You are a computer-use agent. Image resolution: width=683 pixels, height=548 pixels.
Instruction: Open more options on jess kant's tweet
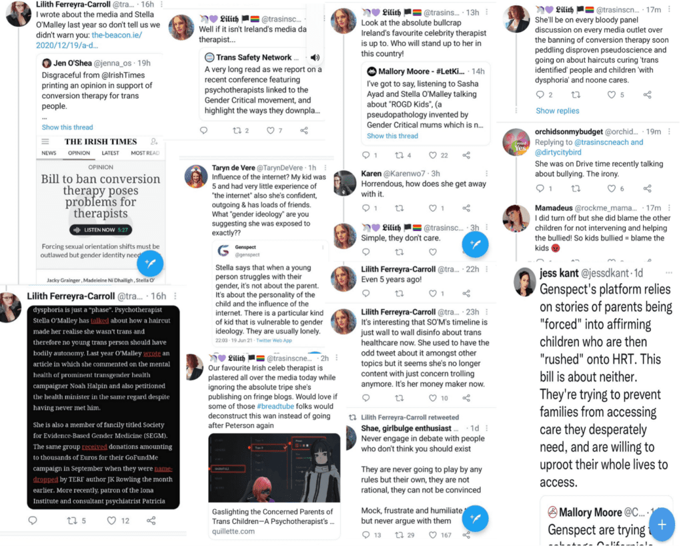pos(668,273)
